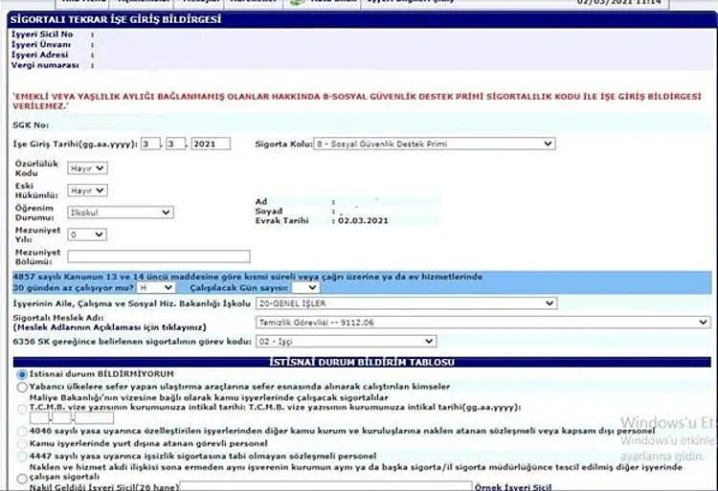Click the Nakil Geldiği İşyeri Sicil input

325,486
